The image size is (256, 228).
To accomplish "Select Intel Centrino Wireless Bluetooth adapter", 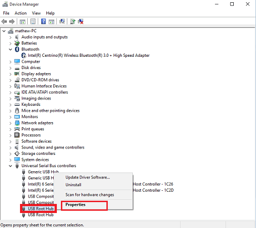I will click(x=89, y=55).
